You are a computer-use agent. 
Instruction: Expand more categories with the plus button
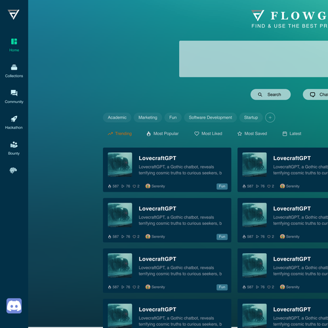pyautogui.click(x=270, y=117)
